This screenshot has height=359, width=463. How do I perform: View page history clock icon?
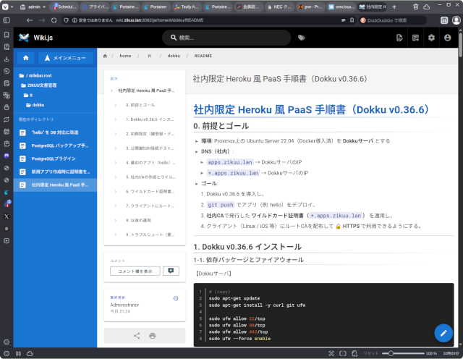pyautogui.click(x=176, y=298)
